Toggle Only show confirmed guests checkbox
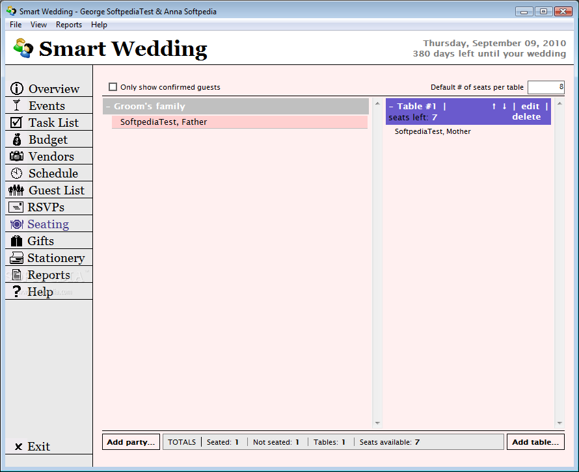This screenshot has height=472, width=579. point(113,87)
